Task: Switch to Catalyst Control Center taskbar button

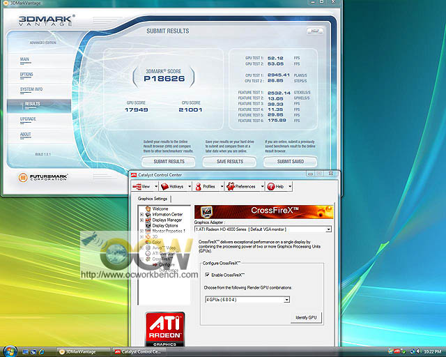Action: pos(139,352)
